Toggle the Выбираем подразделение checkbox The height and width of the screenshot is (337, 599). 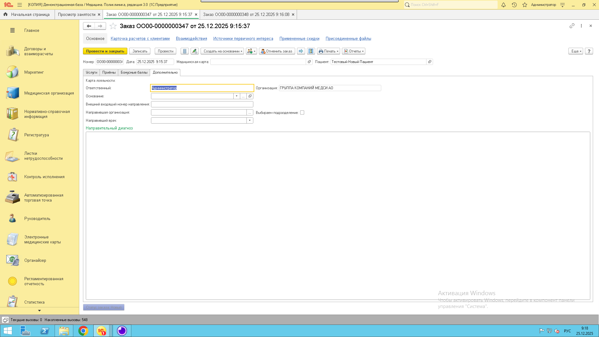tap(302, 113)
